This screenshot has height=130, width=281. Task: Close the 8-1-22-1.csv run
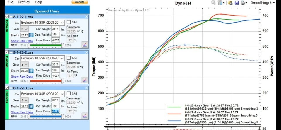(87, 17)
